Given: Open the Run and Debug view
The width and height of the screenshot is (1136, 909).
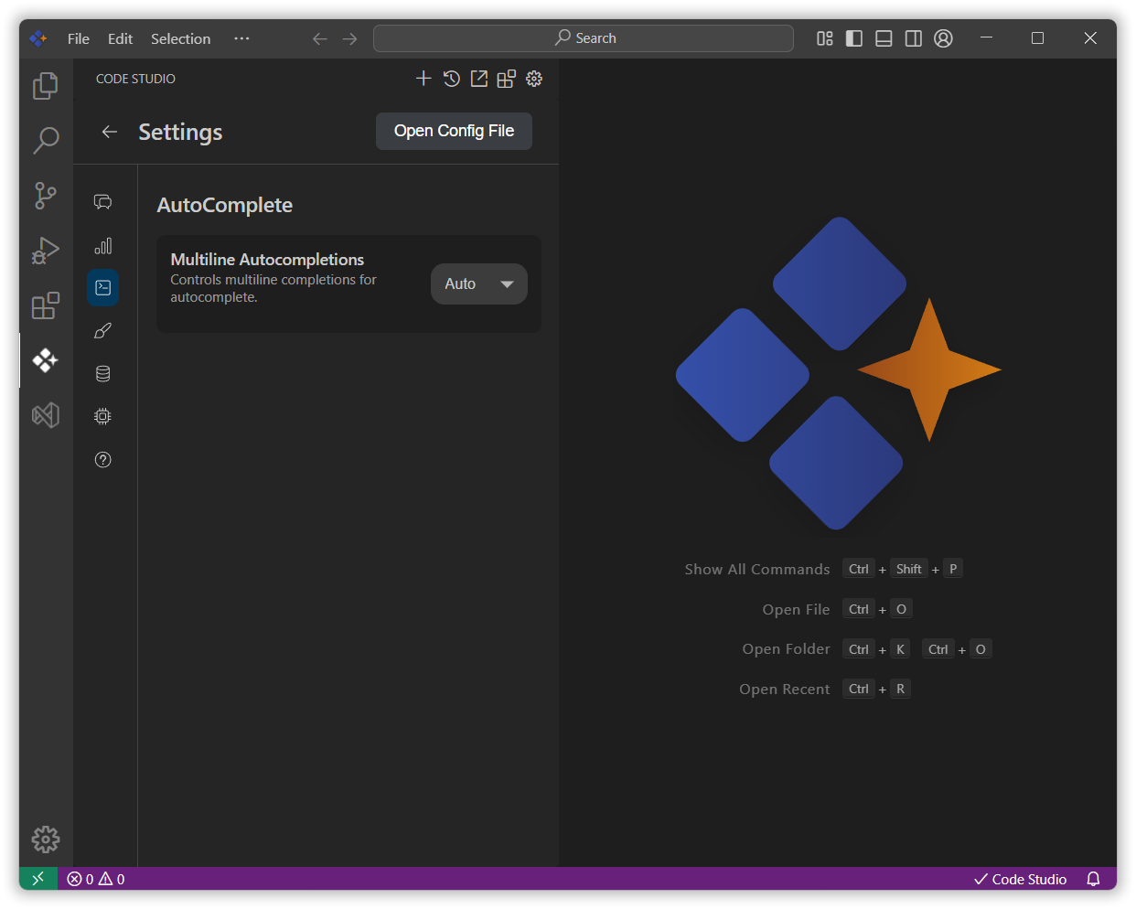Looking at the screenshot, I should [x=45, y=250].
